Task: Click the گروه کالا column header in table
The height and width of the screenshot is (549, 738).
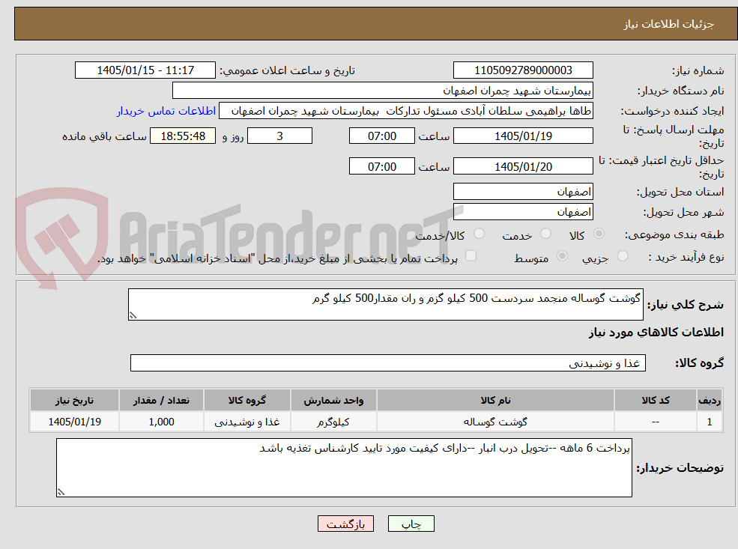Action: [246, 401]
